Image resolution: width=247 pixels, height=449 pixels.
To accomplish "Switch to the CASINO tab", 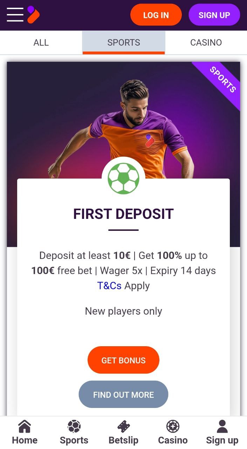I will pyautogui.click(x=206, y=42).
